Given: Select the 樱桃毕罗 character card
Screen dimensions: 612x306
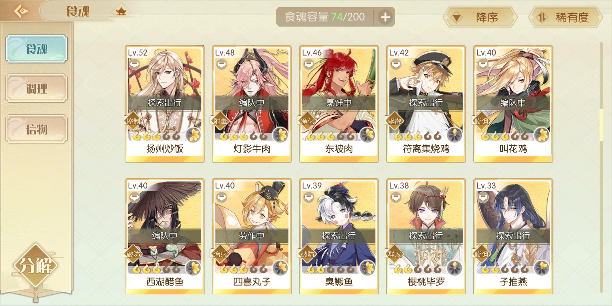Looking at the screenshot, I should click(426, 237).
